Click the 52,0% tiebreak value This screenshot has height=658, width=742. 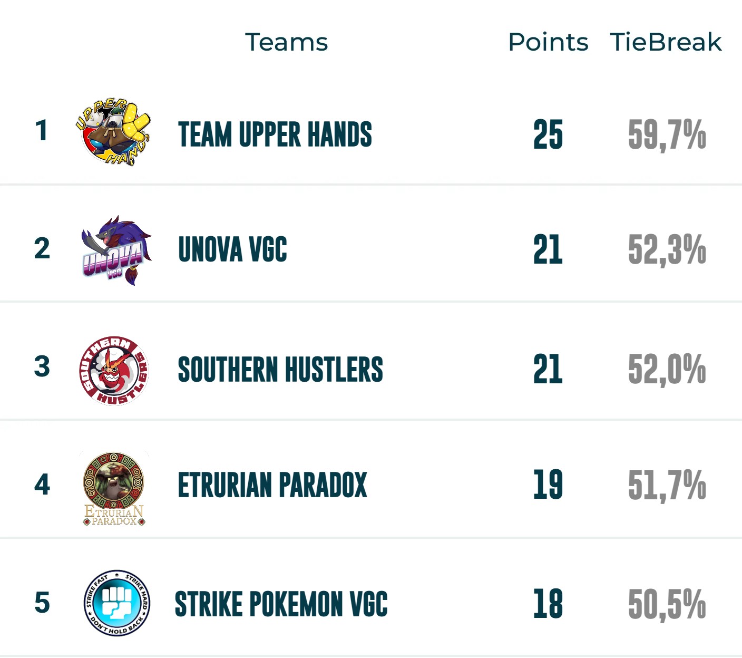coord(667,369)
